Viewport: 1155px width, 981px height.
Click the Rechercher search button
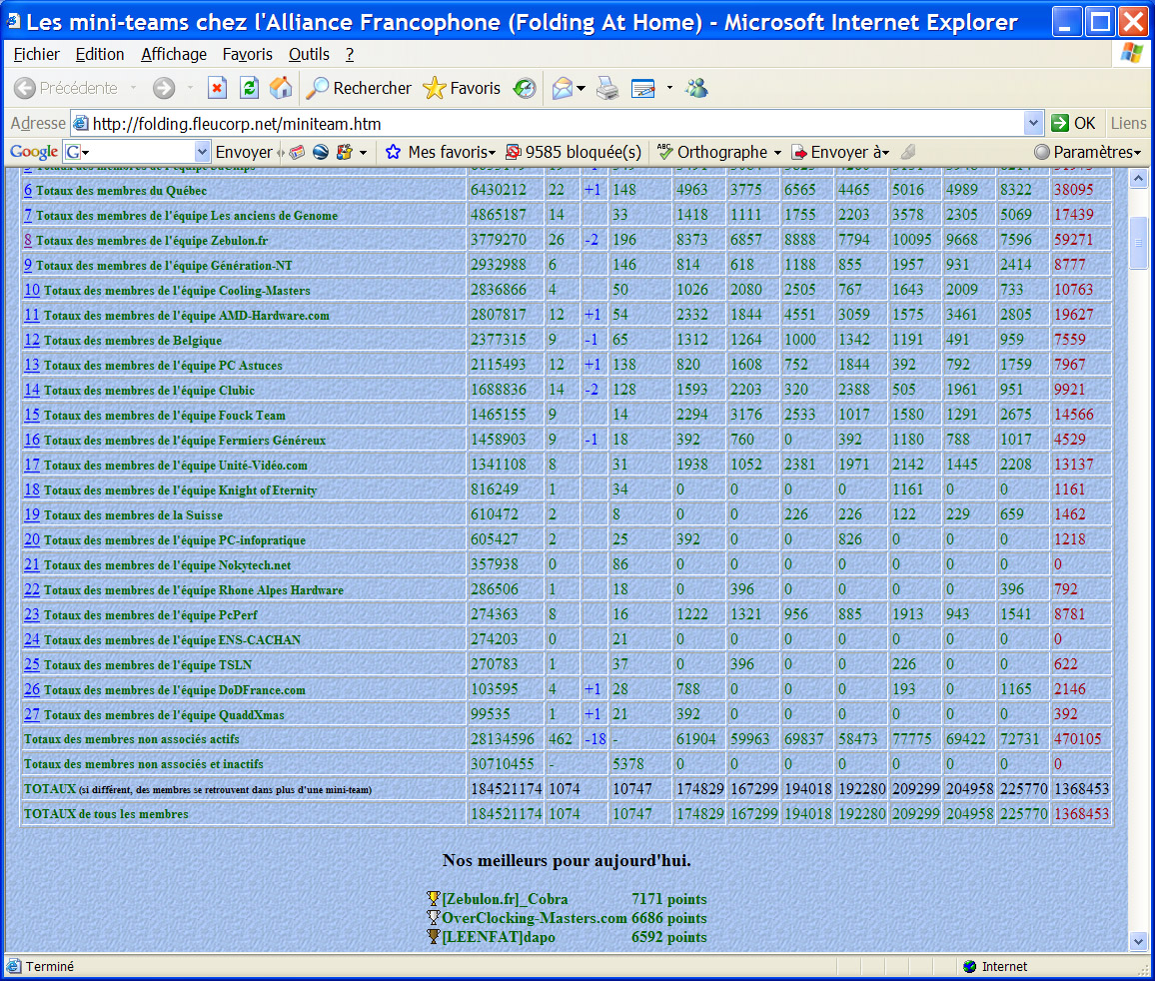[359, 88]
